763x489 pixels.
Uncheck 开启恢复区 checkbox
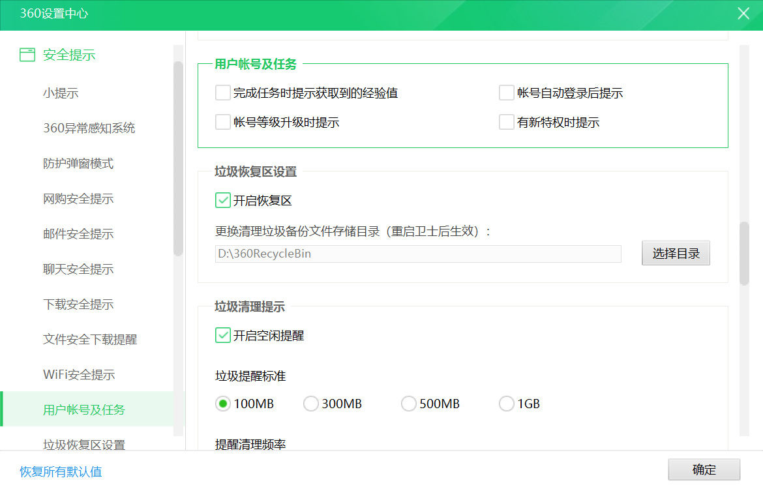[x=223, y=200]
